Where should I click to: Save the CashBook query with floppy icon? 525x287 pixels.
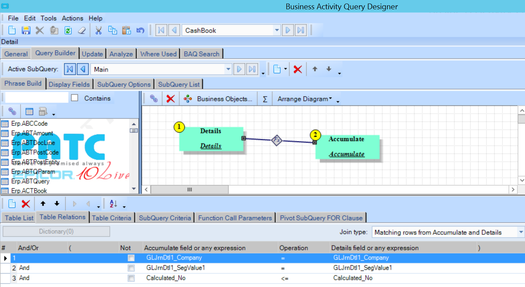[26, 30]
